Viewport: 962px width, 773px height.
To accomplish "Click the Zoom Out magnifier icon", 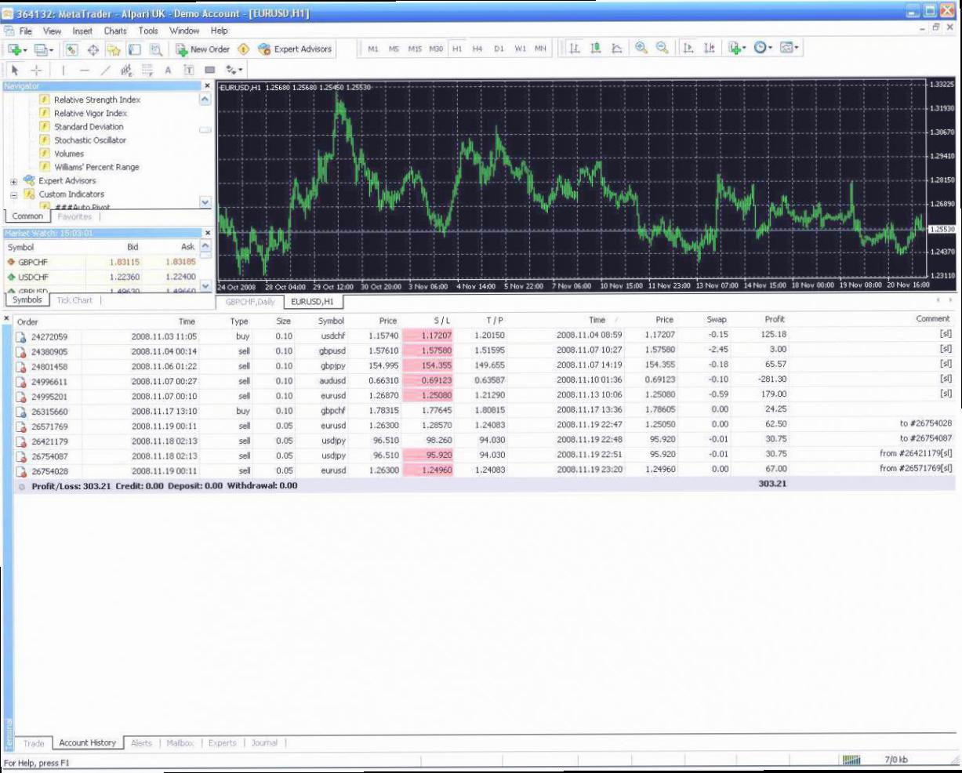I will [x=663, y=49].
